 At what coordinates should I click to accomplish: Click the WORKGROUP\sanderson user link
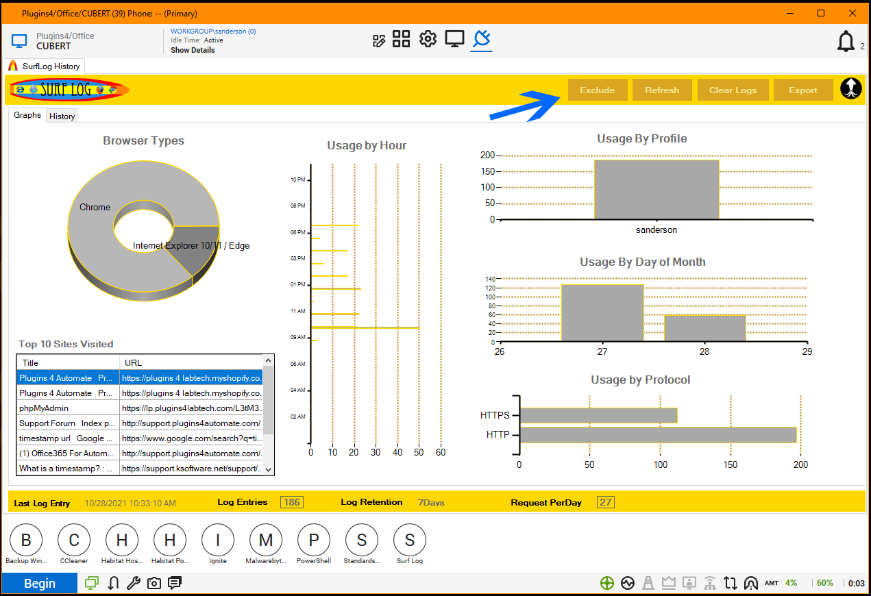coord(213,32)
